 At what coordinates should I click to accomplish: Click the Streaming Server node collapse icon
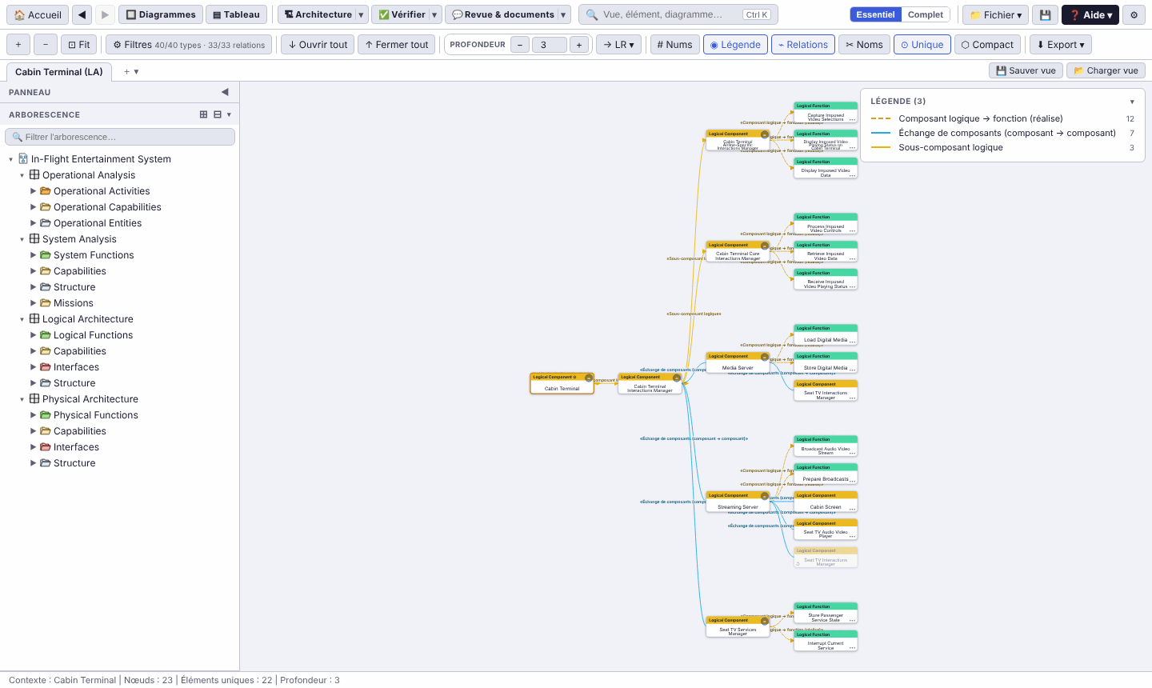pos(765,496)
